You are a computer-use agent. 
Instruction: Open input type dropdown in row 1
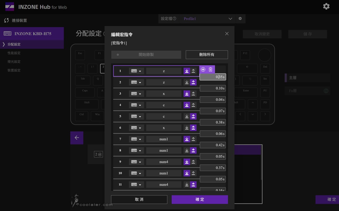(x=136, y=71)
